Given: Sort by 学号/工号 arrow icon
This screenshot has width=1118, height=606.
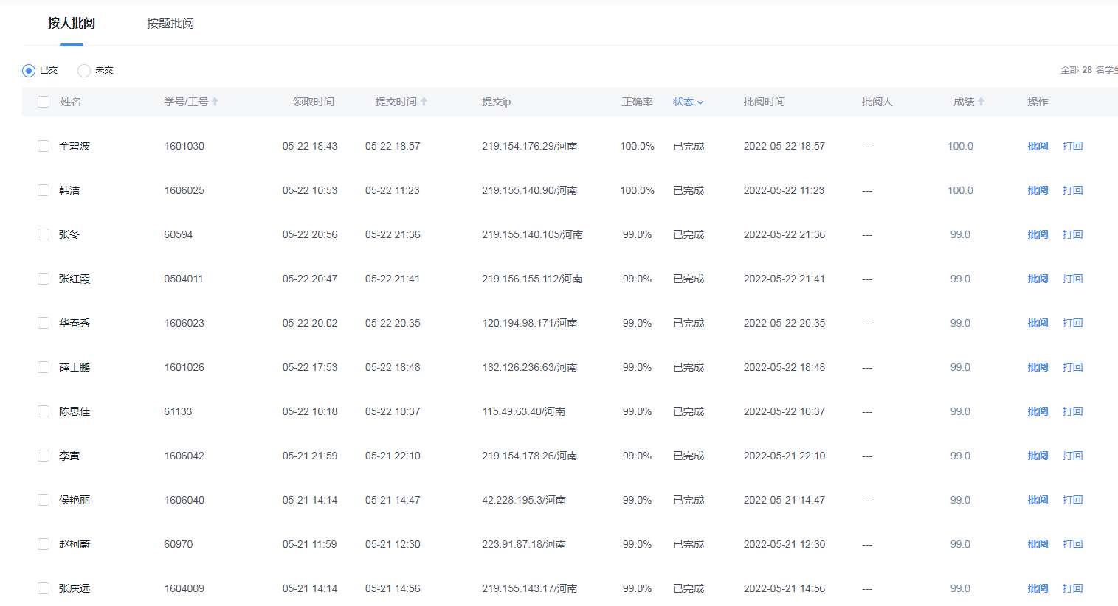Looking at the screenshot, I should (x=215, y=102).
